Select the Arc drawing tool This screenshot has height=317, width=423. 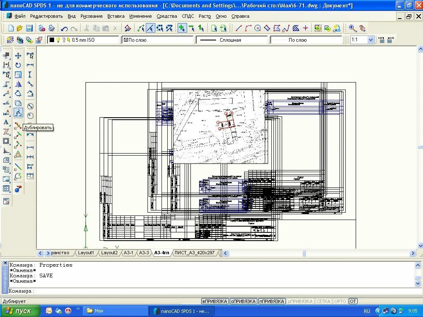pos(248,28)
